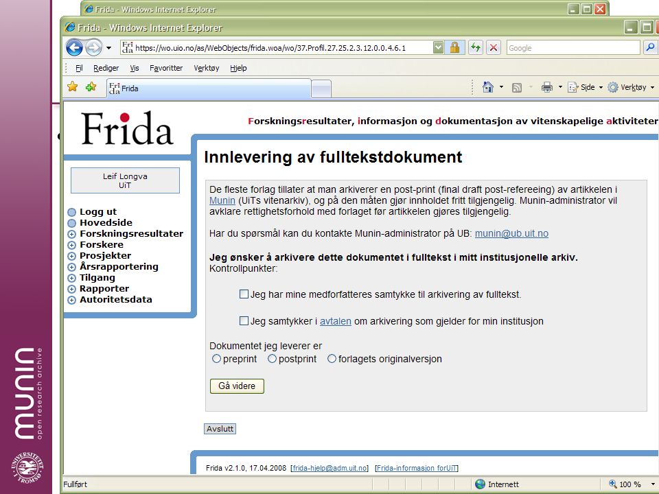Expand the Forskere sidebar item

click(72, 245)
